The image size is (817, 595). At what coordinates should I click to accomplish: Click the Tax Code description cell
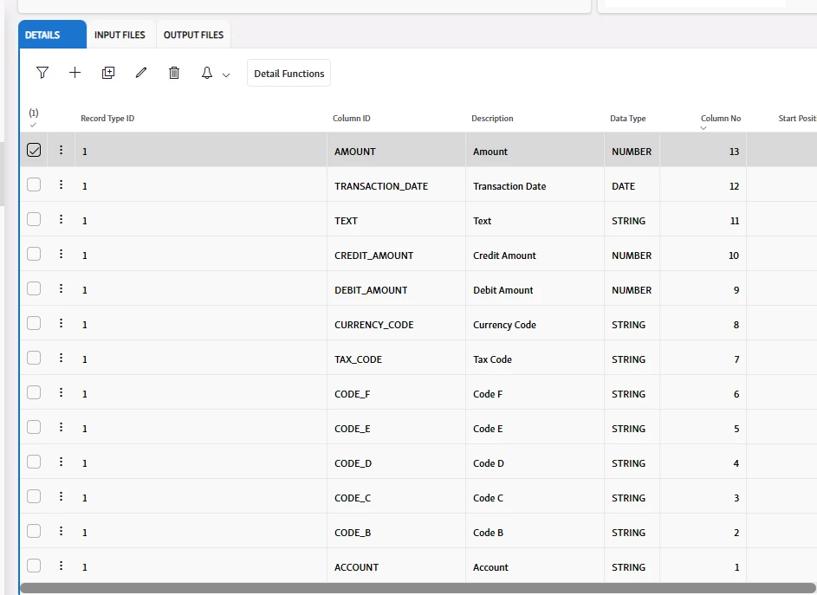535,358
